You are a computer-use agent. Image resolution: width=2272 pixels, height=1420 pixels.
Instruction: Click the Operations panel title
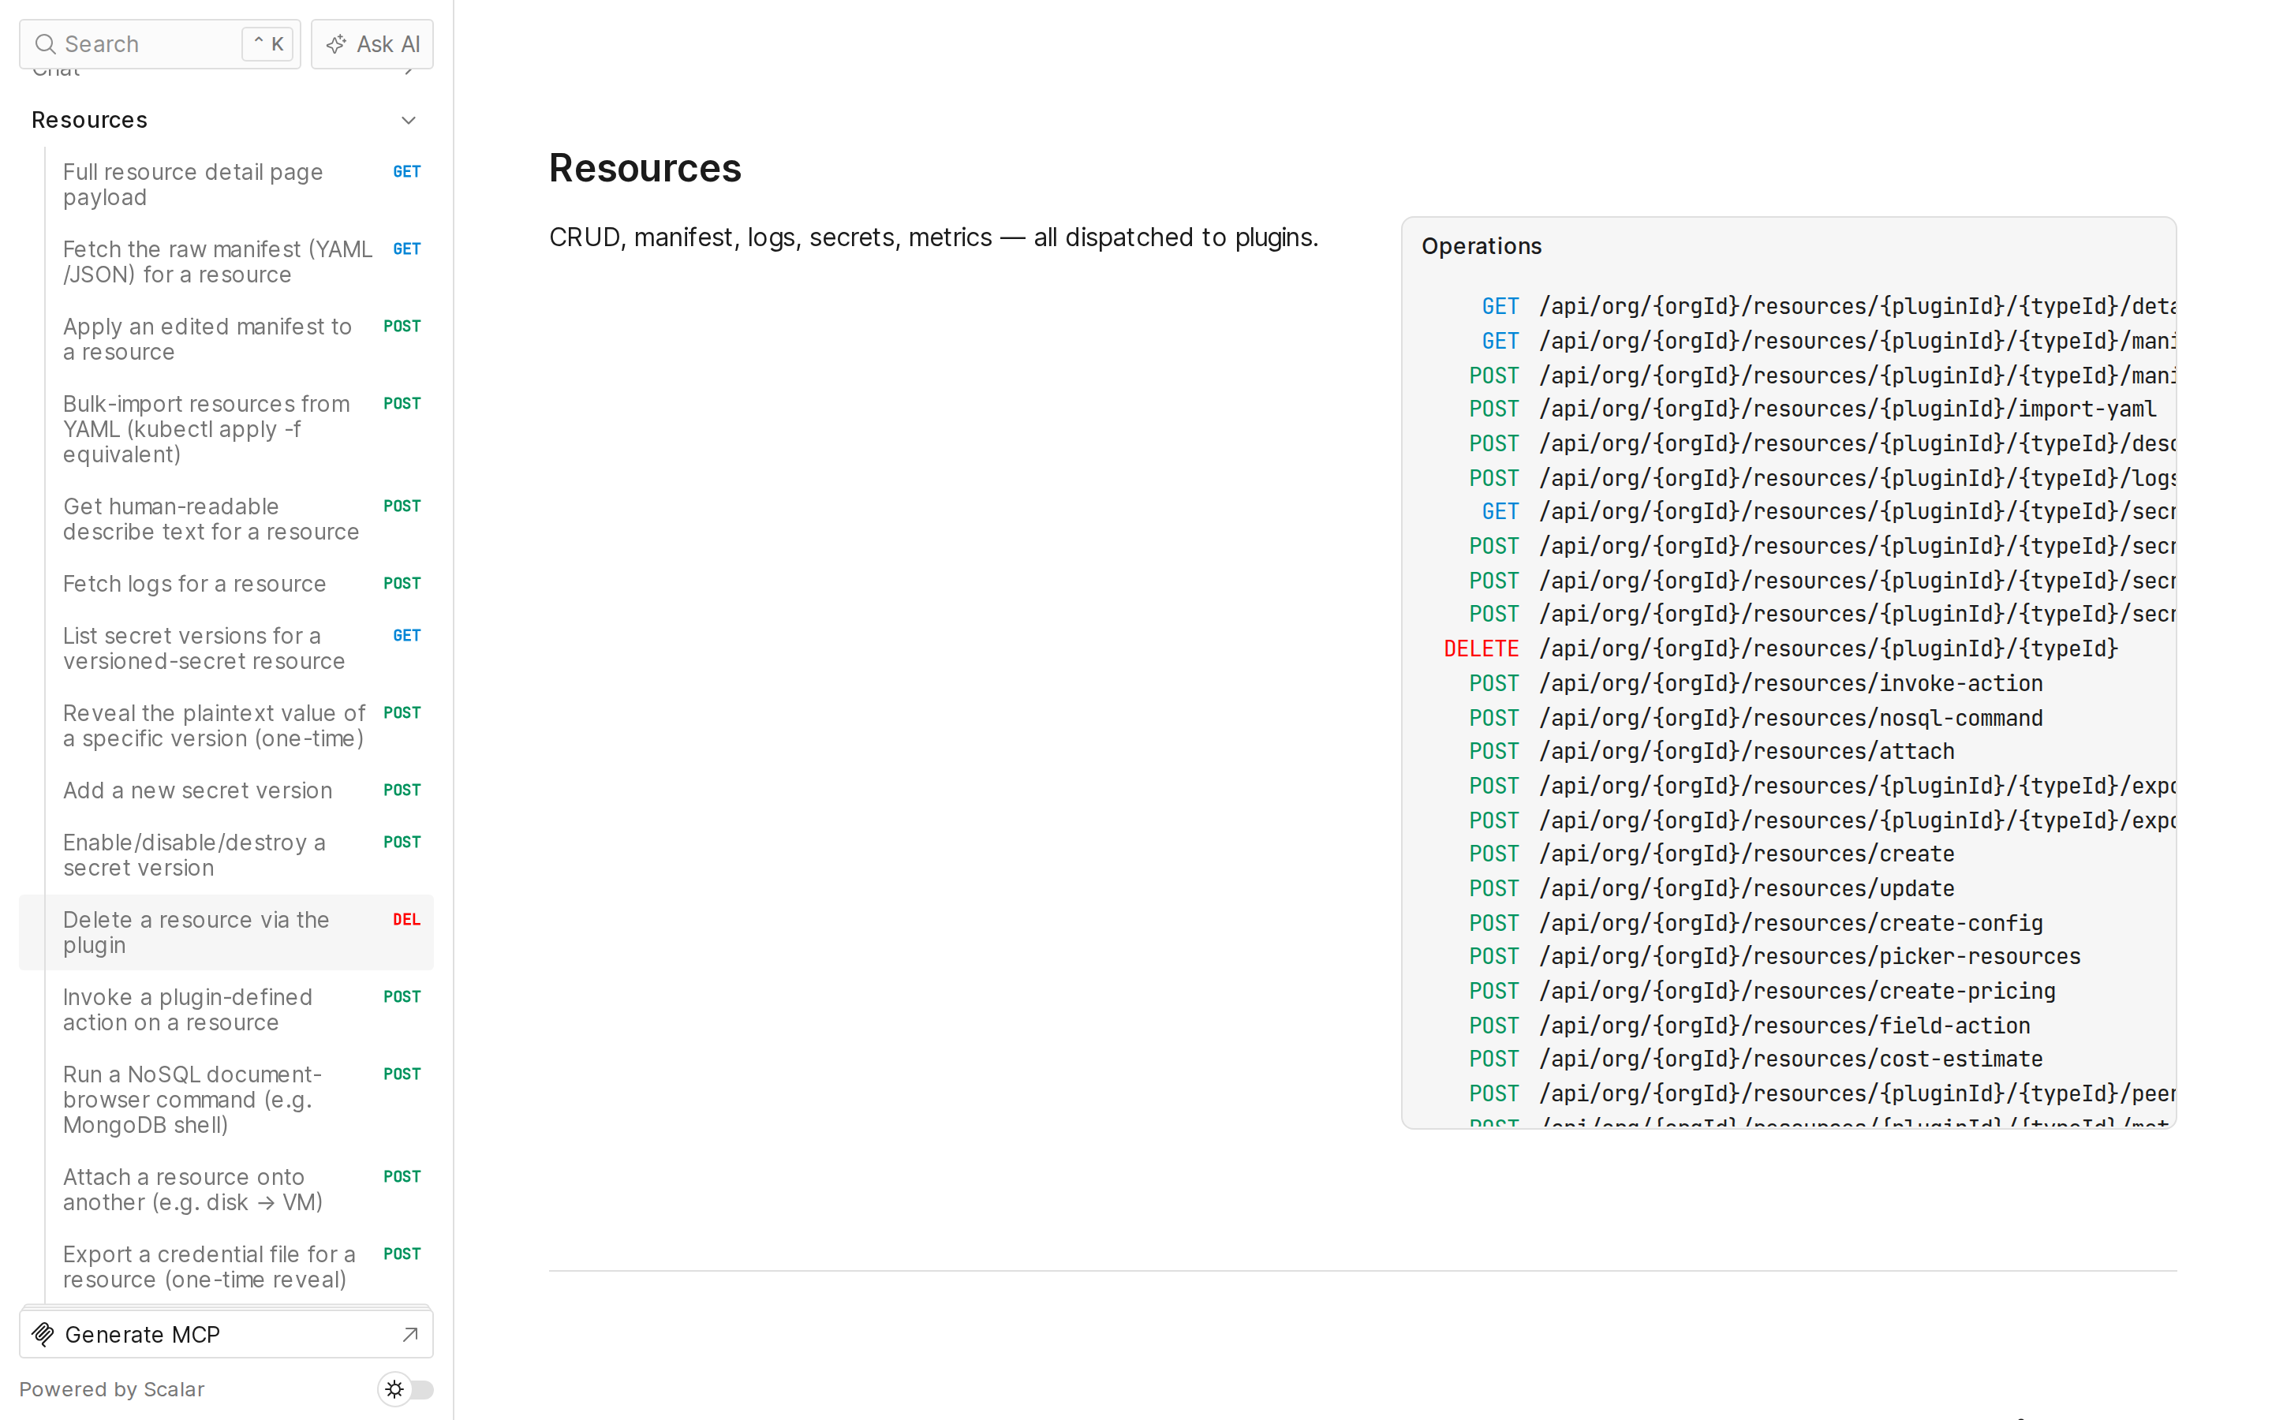pos(1481,246)
